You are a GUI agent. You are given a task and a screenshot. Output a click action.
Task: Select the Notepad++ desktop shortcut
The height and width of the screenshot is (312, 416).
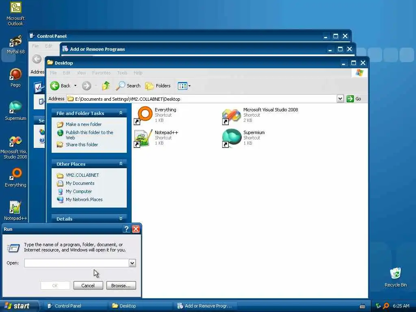[x=15, y=211]
